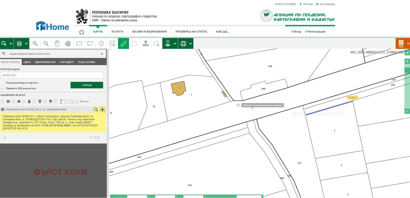The height and width of the screenshot is (198, 410).
Task: Click the map zoom slider handle
Action: (407, 70)
